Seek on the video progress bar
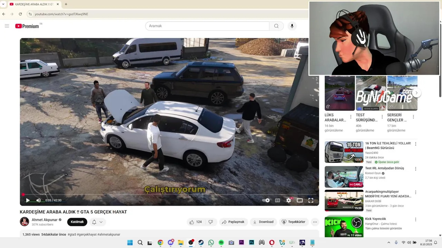Image resolution: width=442 pixels, height=248 pixels. coord(169,195)
